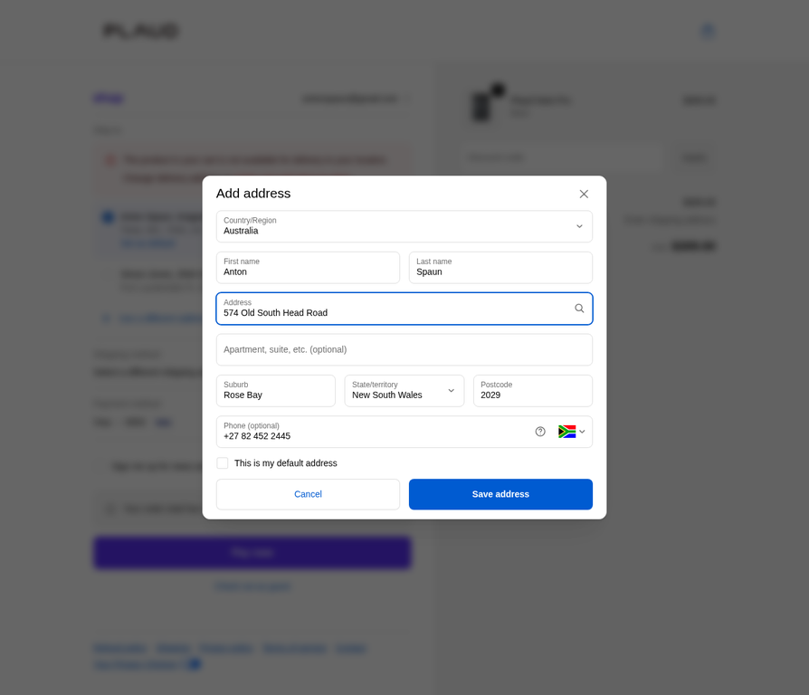
Task: Select the highlighted shipping option radio button
Action: [107, 217]
